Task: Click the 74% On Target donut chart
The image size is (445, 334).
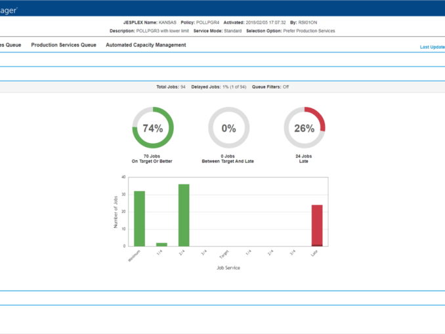Action: pos(153,128)
